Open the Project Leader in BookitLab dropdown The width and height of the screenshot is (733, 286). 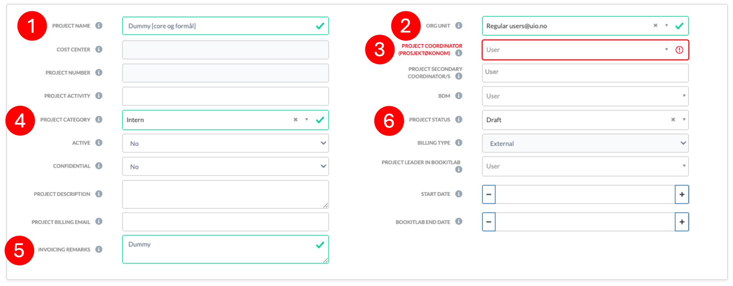pos(585,166)
